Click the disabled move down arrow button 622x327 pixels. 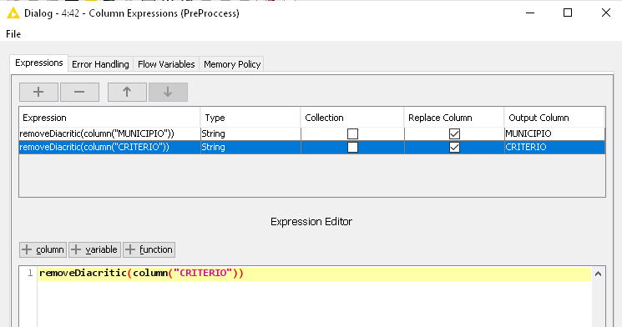(168, 92)
